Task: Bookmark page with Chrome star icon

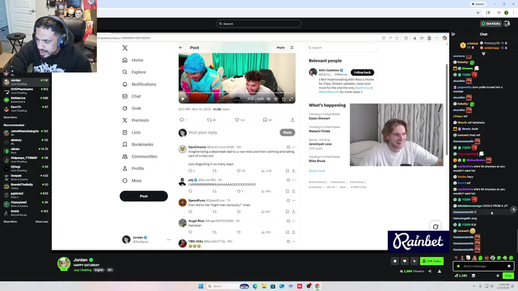Action: tap(478, 13)
